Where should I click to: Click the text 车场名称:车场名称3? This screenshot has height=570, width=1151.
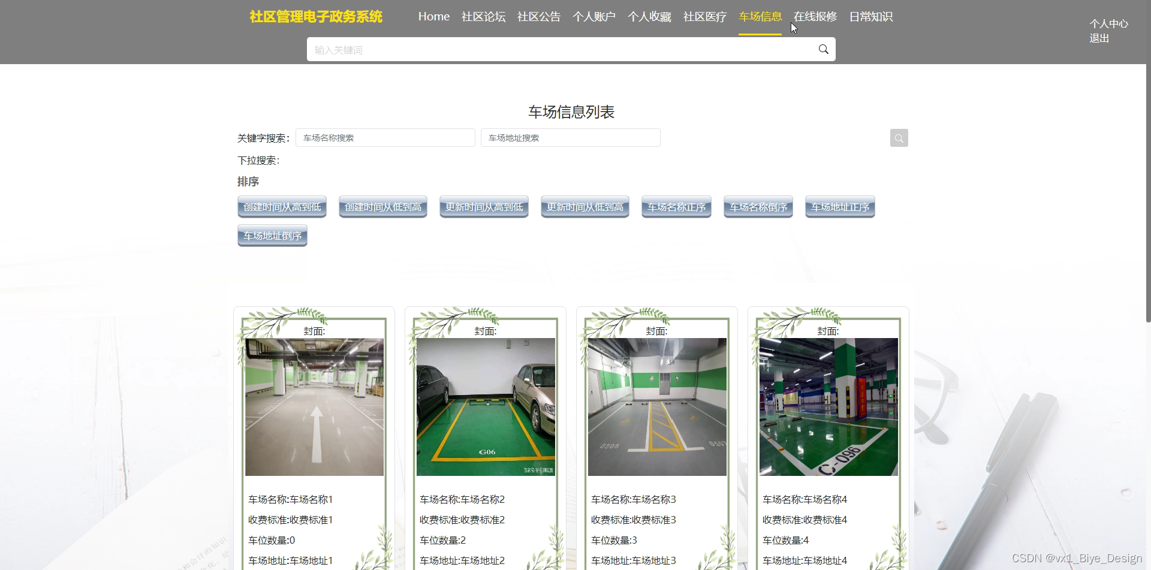coord(634,499)
